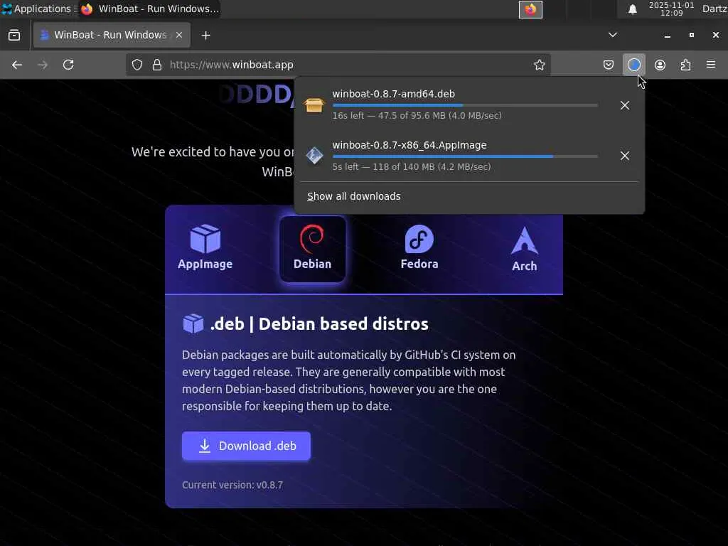Save page to Pocket icon
This screenshot has width=728, height=546.
[x=609, y=65]
